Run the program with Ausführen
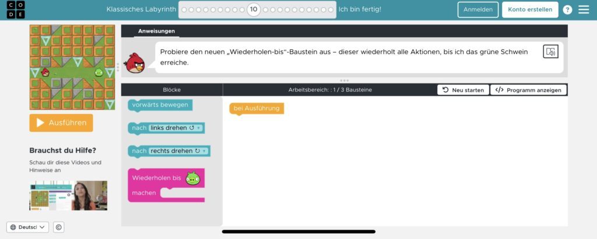The height and width of the screenshot is (239, 597). 61,123
